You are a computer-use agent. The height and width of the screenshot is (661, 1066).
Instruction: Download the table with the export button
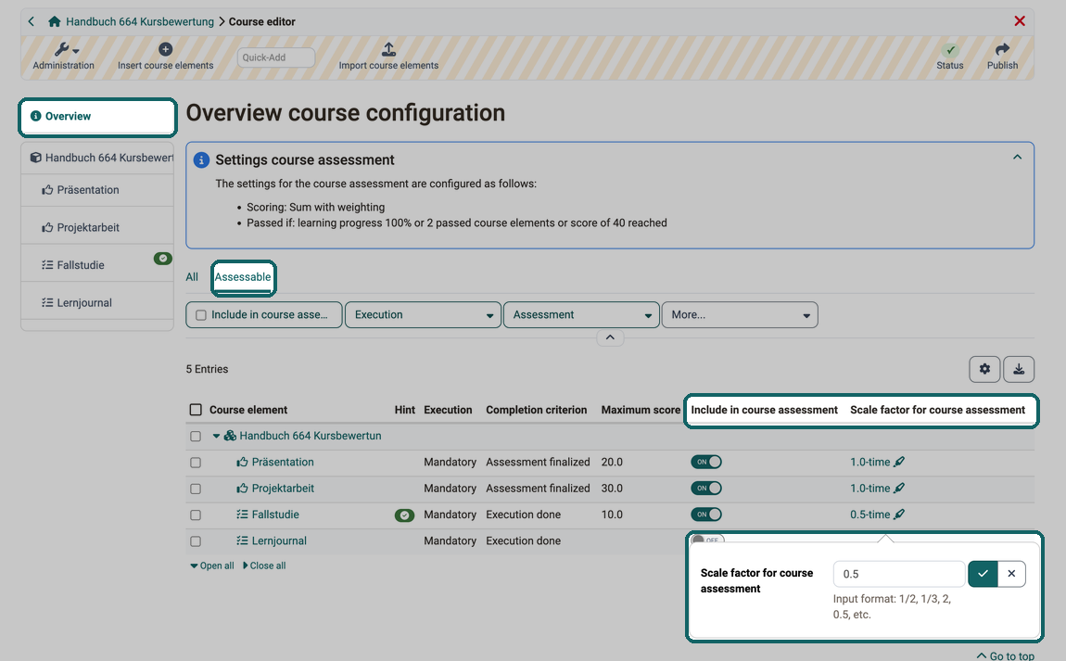click(1019, 369)
